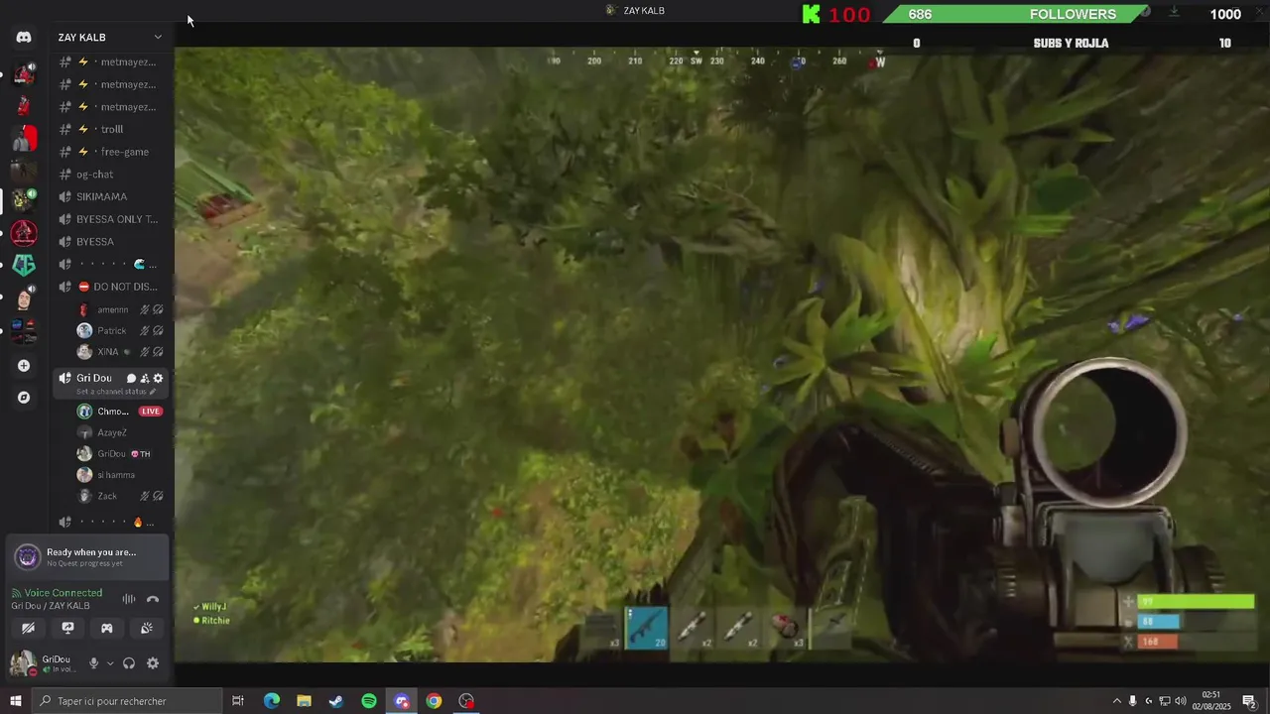1270x714 pixels.
Task: Open Discord home direct messages
Action: tap(24, 37)
